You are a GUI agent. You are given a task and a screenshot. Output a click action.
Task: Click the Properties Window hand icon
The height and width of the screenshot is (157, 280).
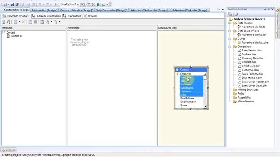(x=88, y=4)
